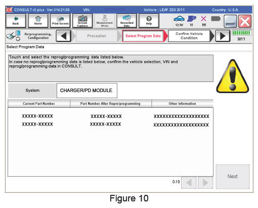The image size is (258, 208).
Task: Select second row part number after reprogramming
Action: pyautogui.click(x=105, y=124)
